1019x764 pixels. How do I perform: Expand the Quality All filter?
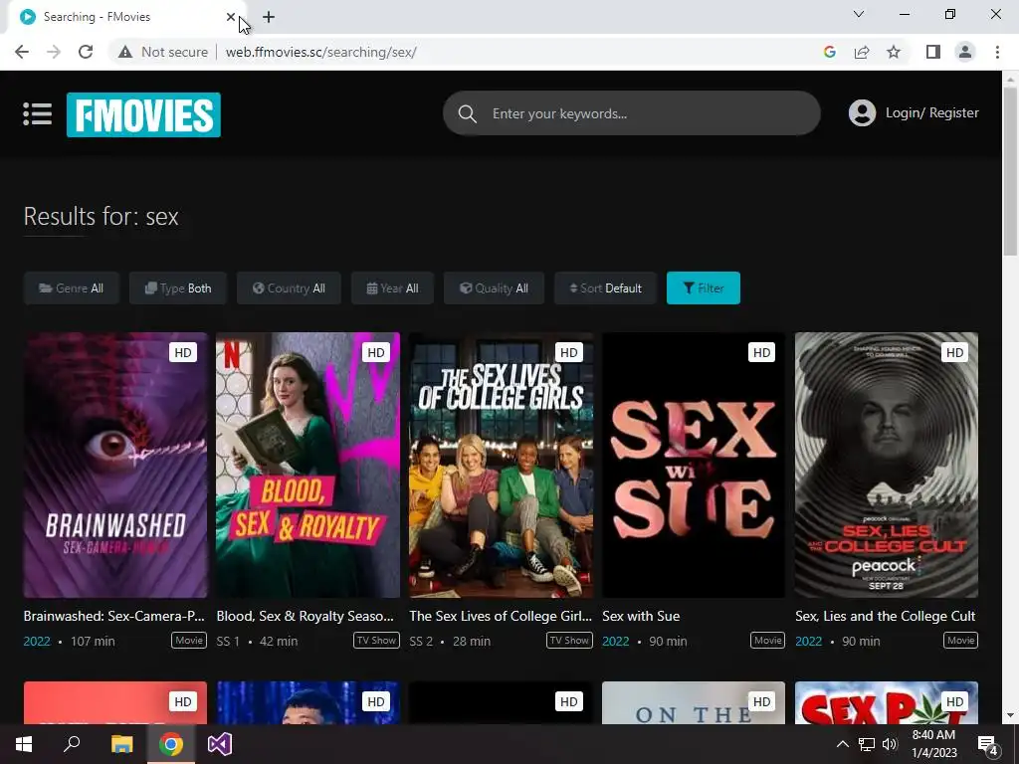click(x=494, y=287)
